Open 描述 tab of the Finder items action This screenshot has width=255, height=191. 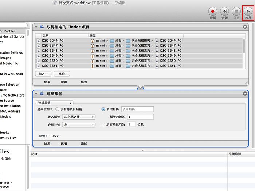click(x=84, y=82)
